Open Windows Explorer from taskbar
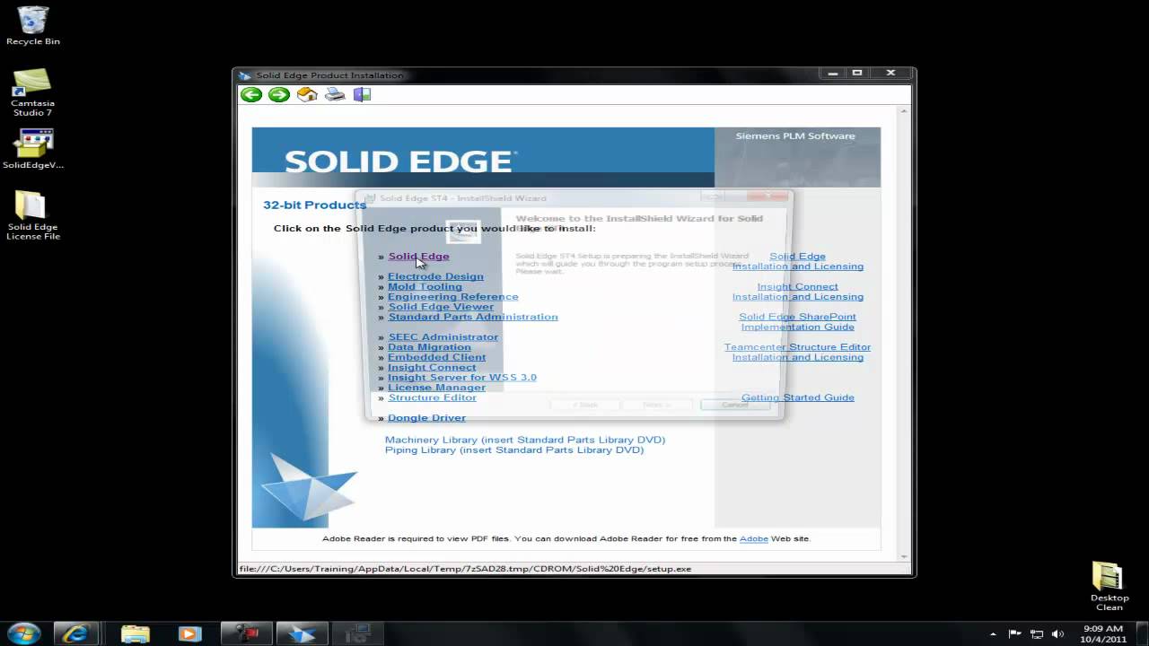This screenshot has width=1149, height=646. [135, 633]
